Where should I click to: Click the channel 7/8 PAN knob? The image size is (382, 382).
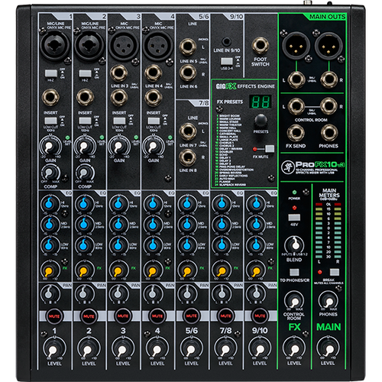(221, 294)
